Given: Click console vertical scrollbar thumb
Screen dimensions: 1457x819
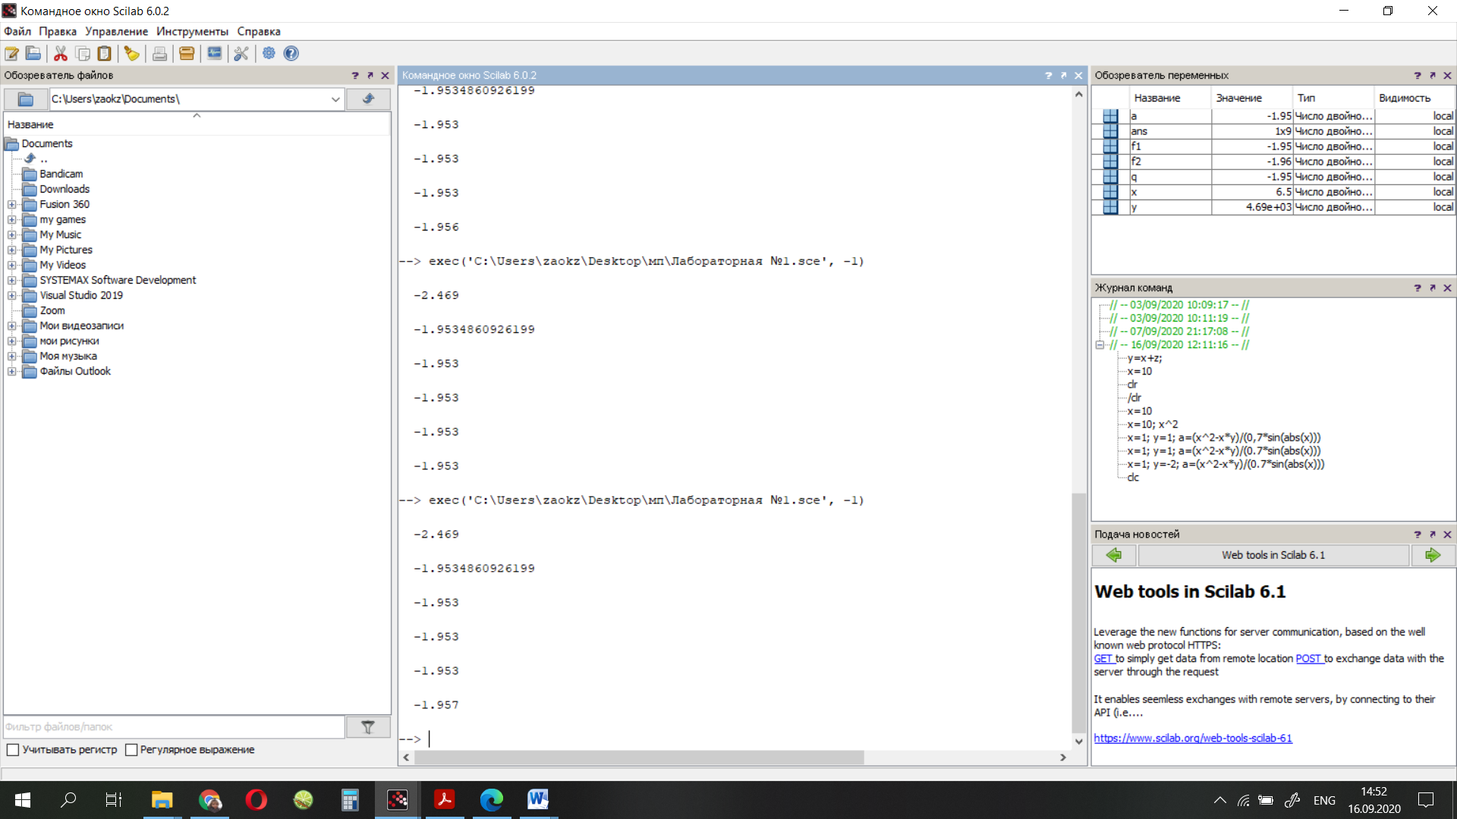Looking at the screenshot, I should (1078, 613).
